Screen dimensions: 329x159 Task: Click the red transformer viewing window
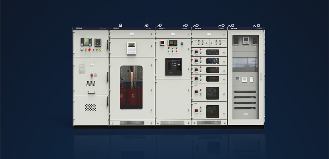coord(131,87)
